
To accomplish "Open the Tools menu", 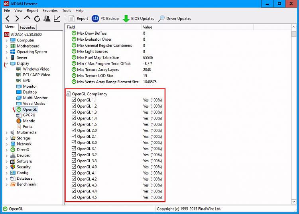I will pos(67,10).
